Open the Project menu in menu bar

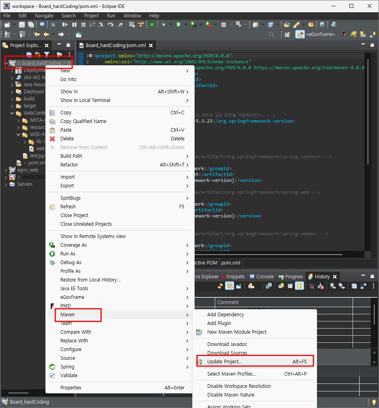pos(91,15)
